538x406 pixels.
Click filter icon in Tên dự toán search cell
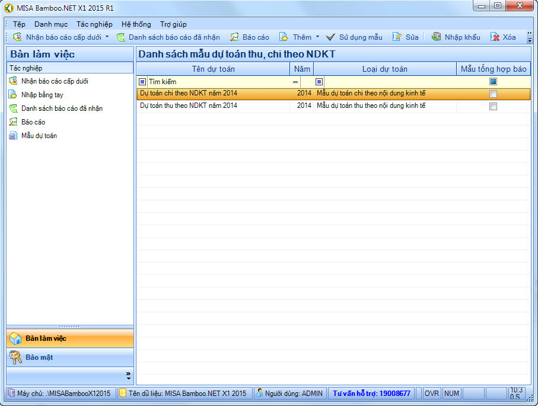(x=142, y=82)
